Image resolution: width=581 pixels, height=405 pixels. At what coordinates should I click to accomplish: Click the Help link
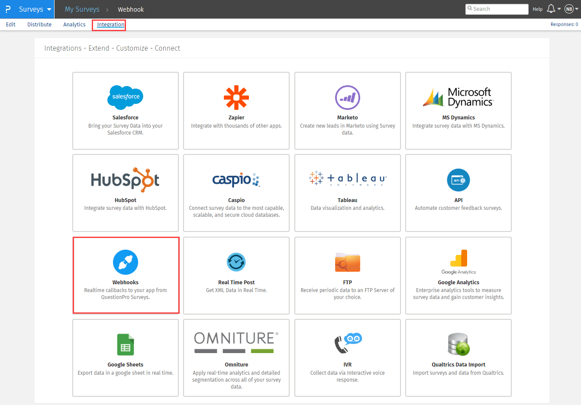[537, 9]
